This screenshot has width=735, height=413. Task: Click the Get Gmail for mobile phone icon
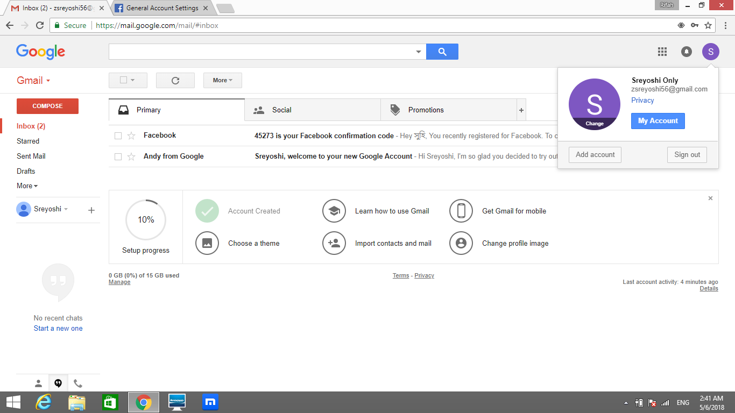click(x=461, y=211)
